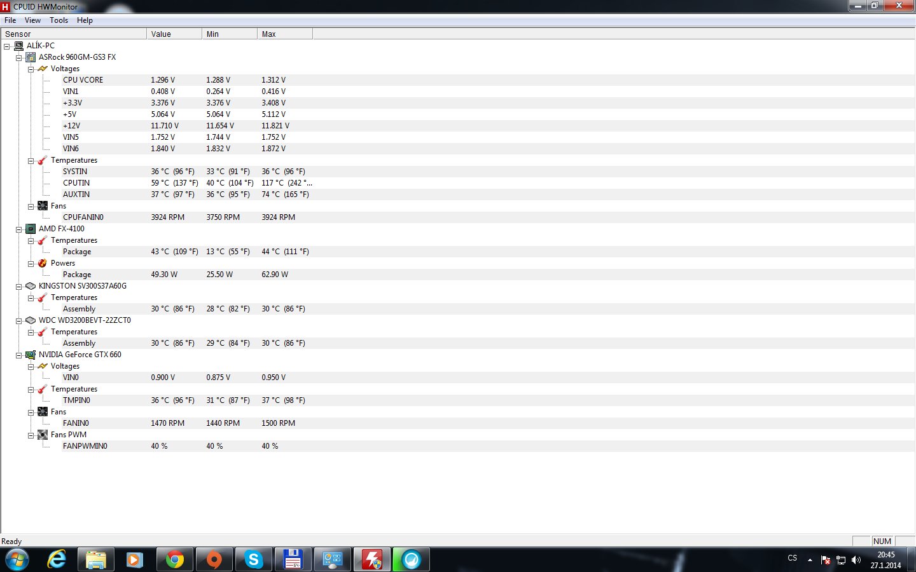Click the WDC Temperatures thermometer icon

click(43, 332)
